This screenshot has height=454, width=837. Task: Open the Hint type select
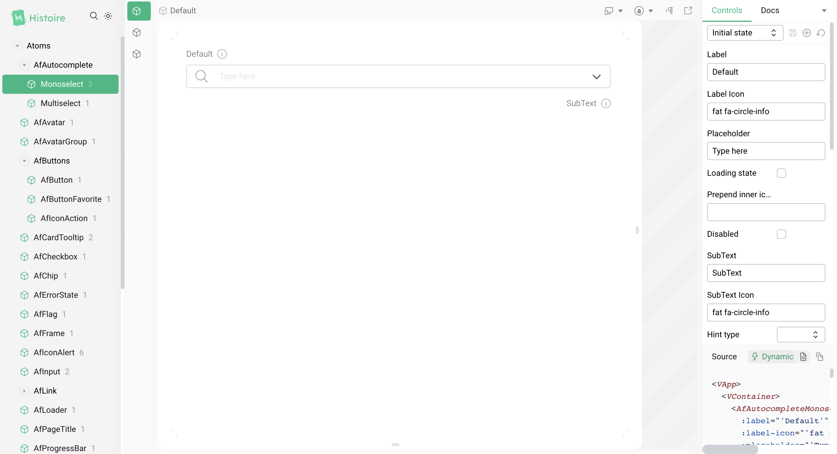(801, 335)
